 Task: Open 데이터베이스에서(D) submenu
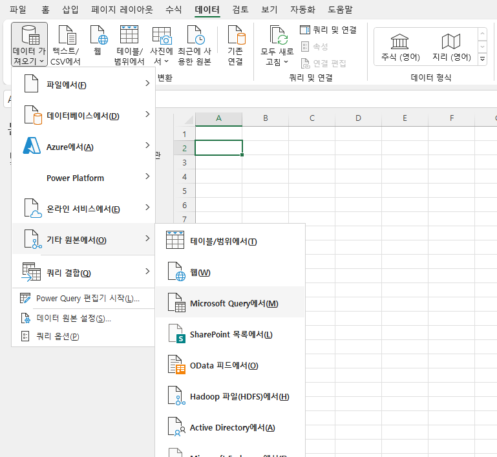pyautogui.click(x=83, y=115)
